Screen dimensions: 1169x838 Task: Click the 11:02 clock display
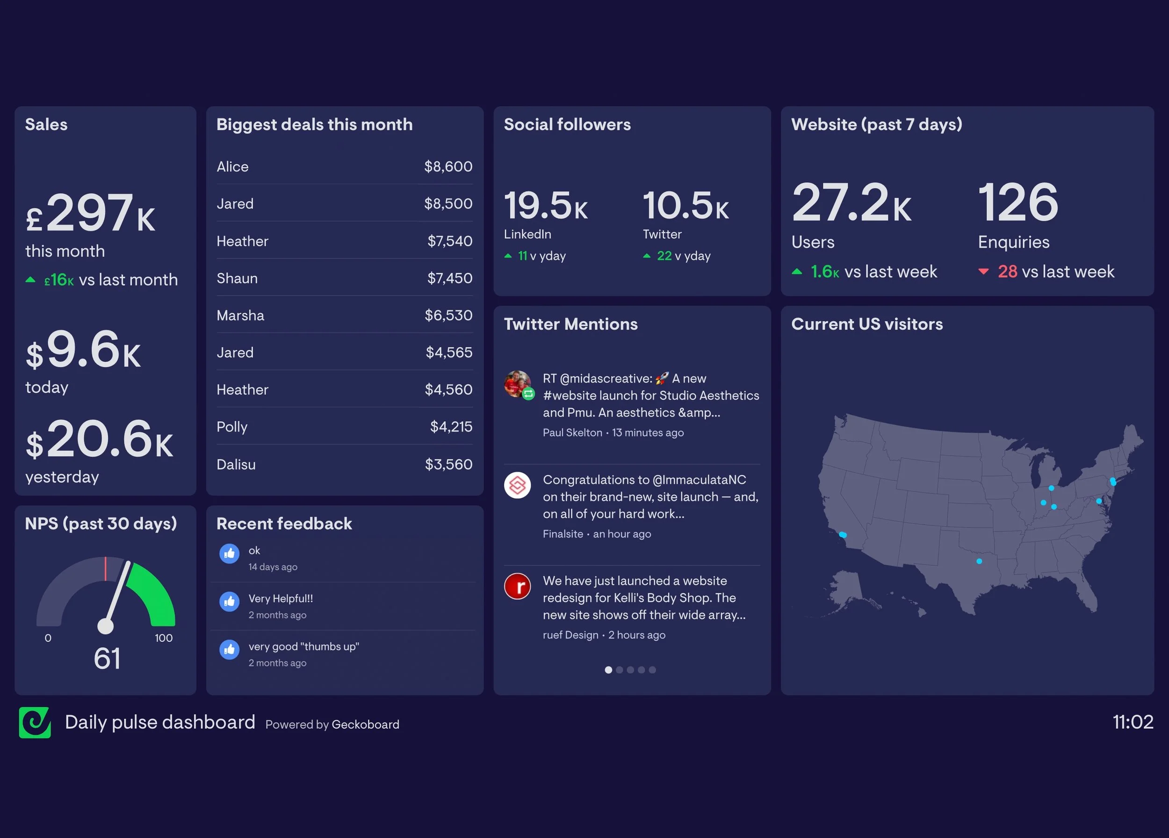(x=1133, y=722)
